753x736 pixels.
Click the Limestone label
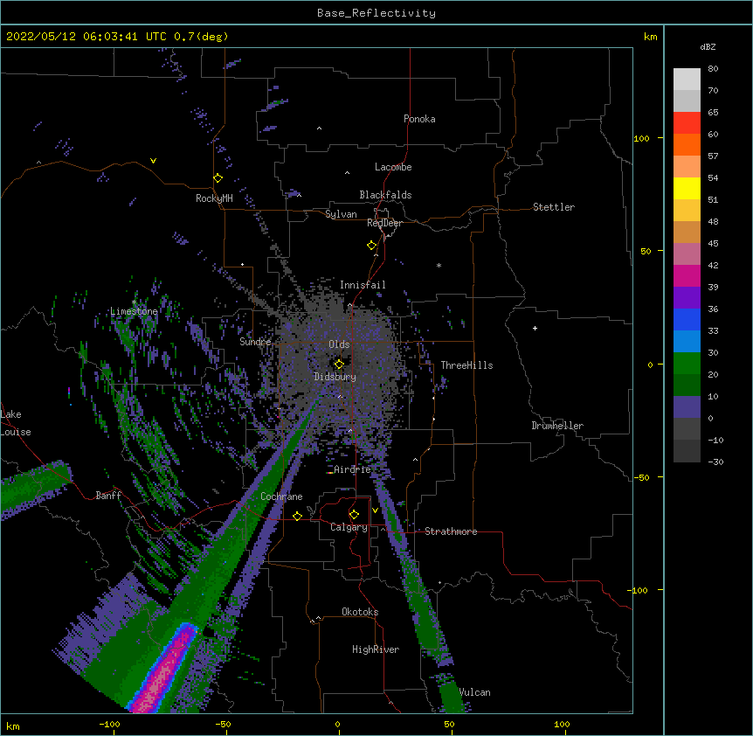click(134, 311)
